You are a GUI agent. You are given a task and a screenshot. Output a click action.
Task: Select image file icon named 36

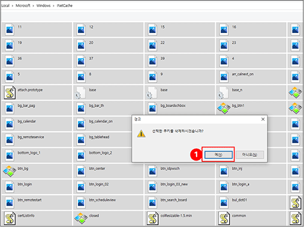[x=10, y=61]
